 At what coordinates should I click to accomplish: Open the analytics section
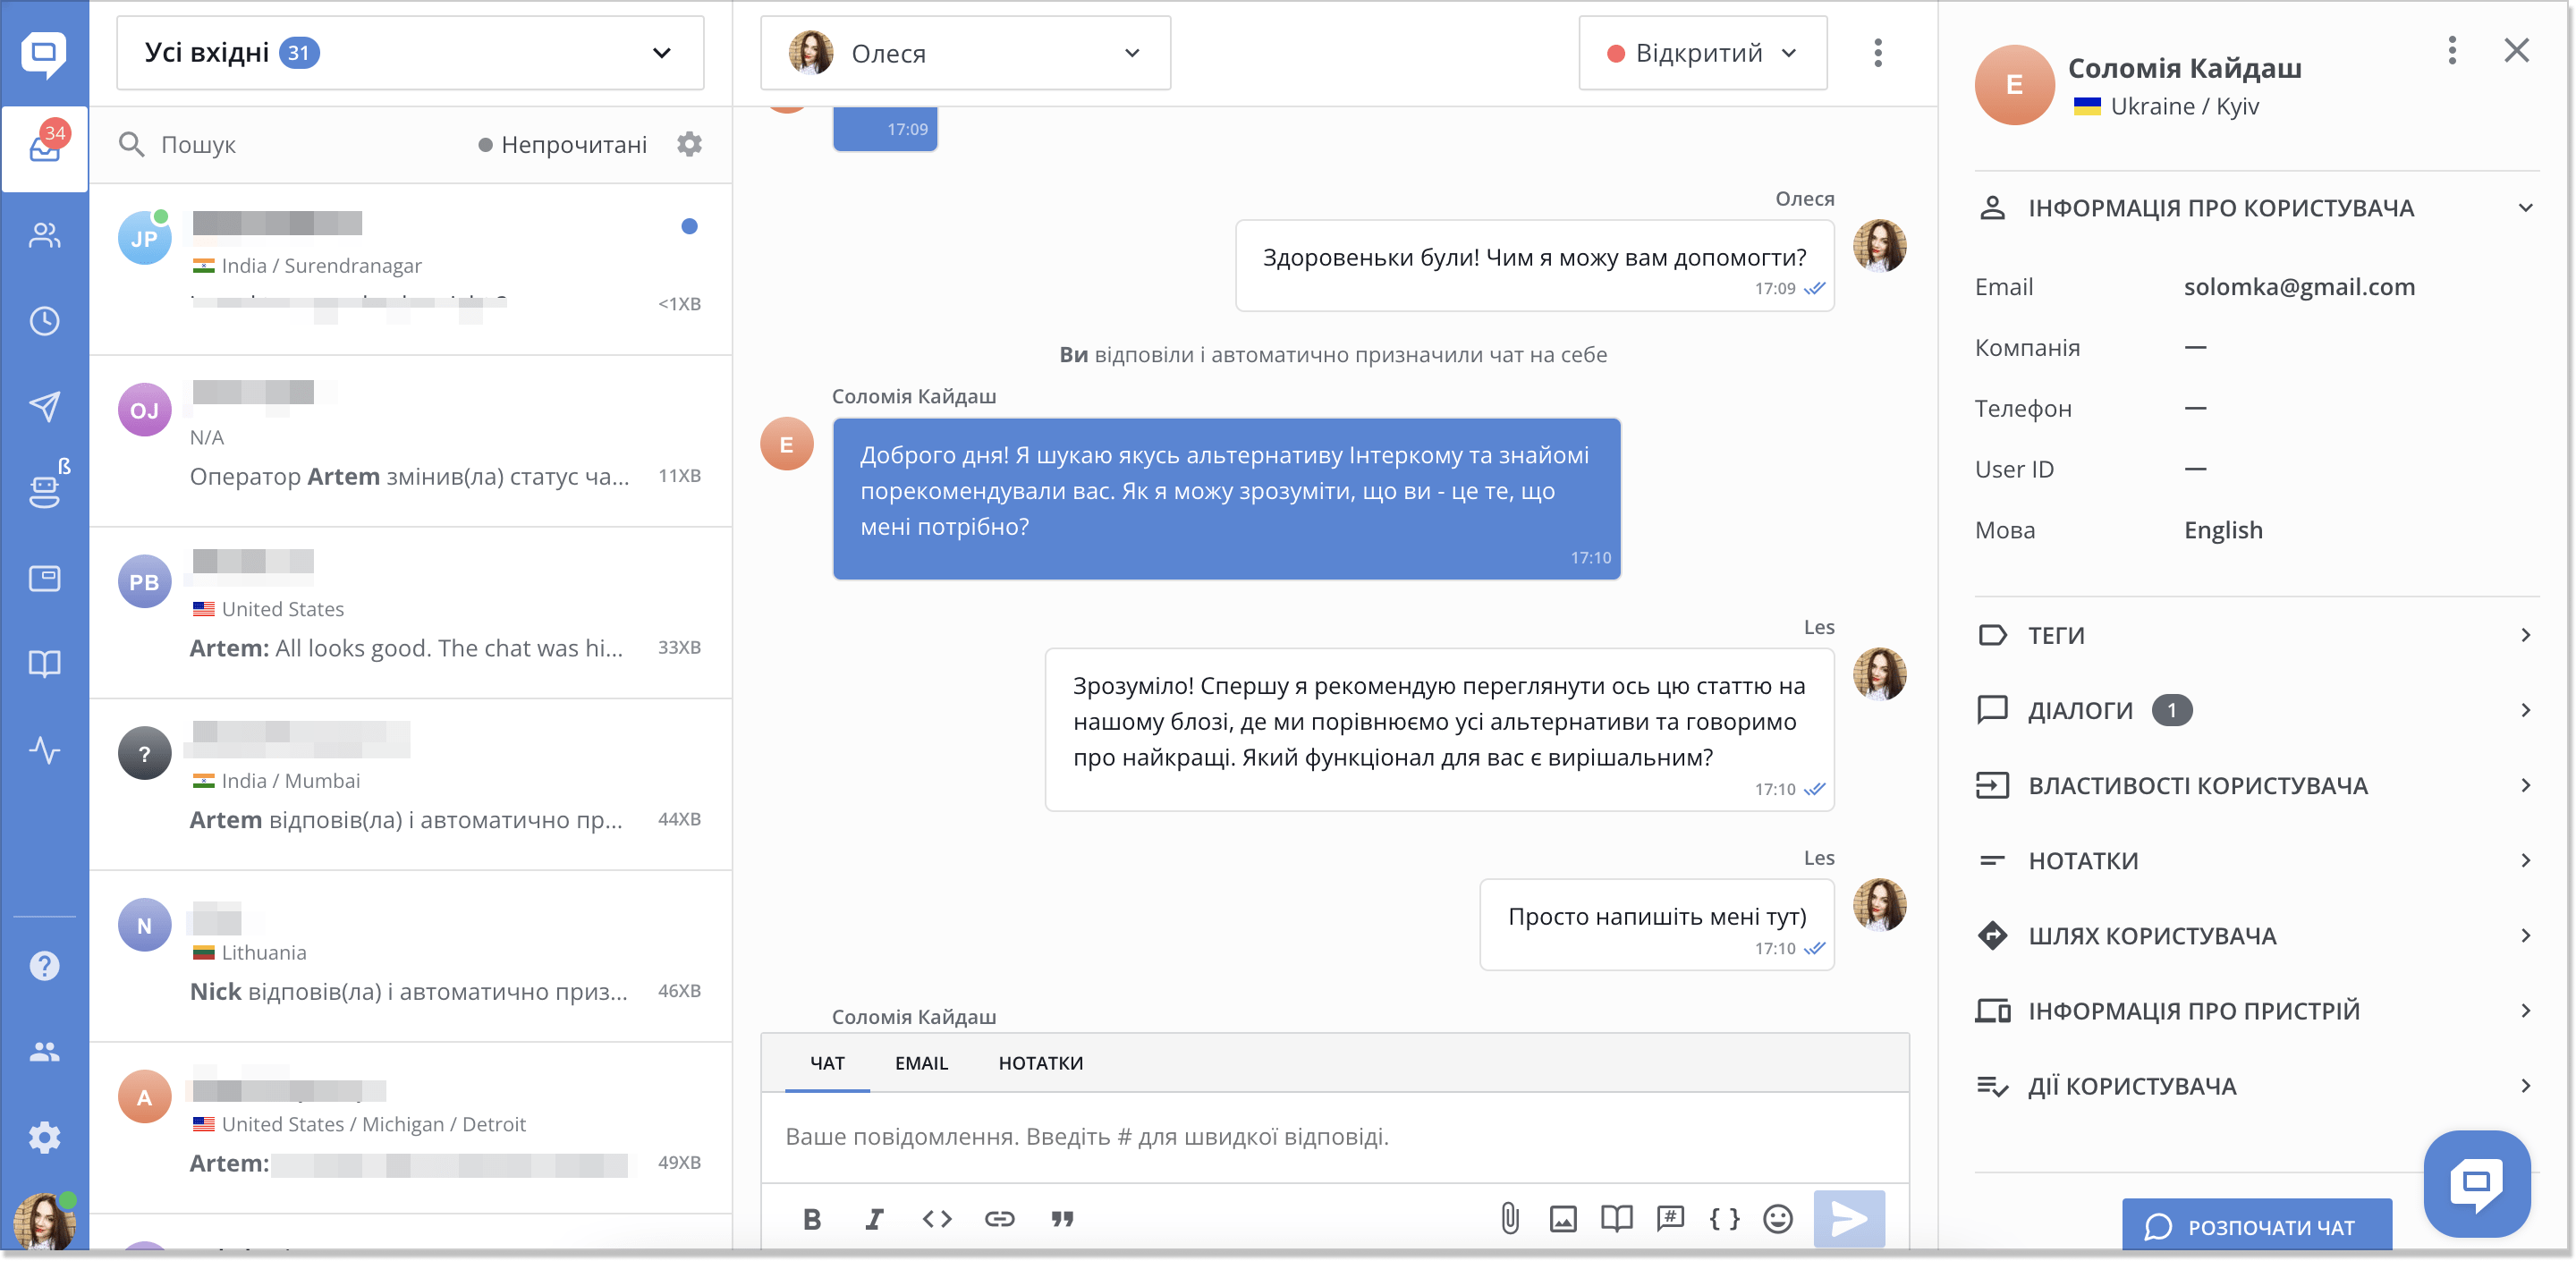(45, 751)
